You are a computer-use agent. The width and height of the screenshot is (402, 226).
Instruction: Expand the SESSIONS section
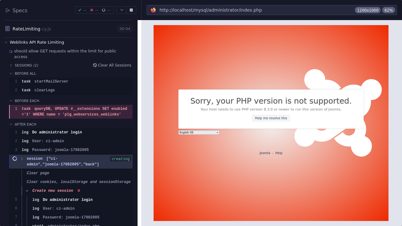tap(11, 65)
